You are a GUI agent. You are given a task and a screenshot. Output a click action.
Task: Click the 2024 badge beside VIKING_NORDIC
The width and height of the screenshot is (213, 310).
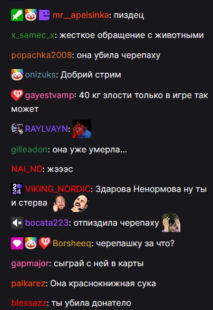pos(17,189)
